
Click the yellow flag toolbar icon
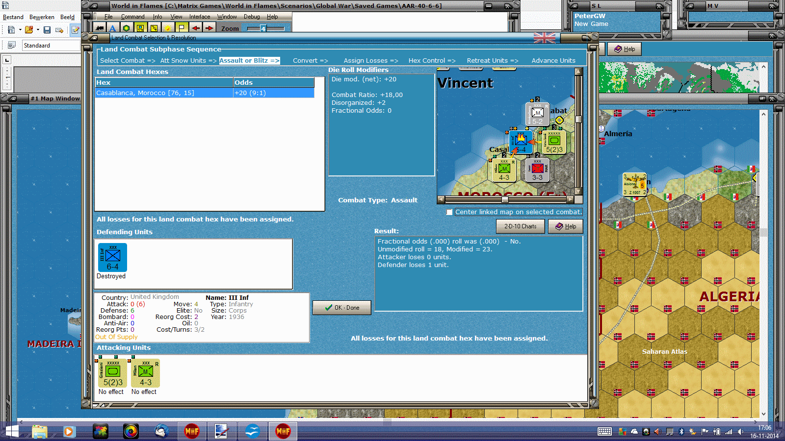pyautogui.click(x=182, y=28)
